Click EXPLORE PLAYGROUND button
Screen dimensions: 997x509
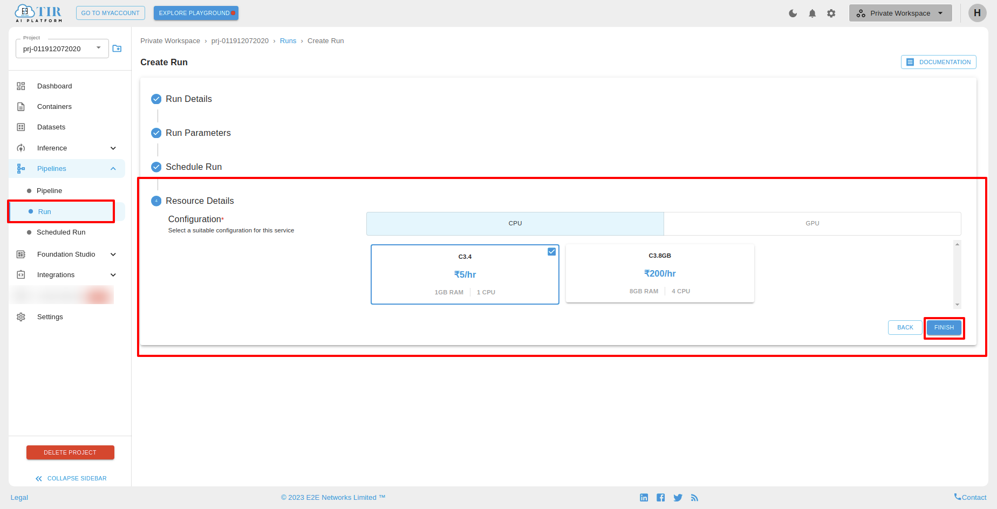pos(196,13)
